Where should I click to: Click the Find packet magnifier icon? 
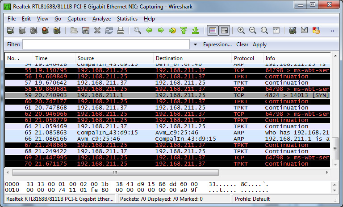[138, 30]
